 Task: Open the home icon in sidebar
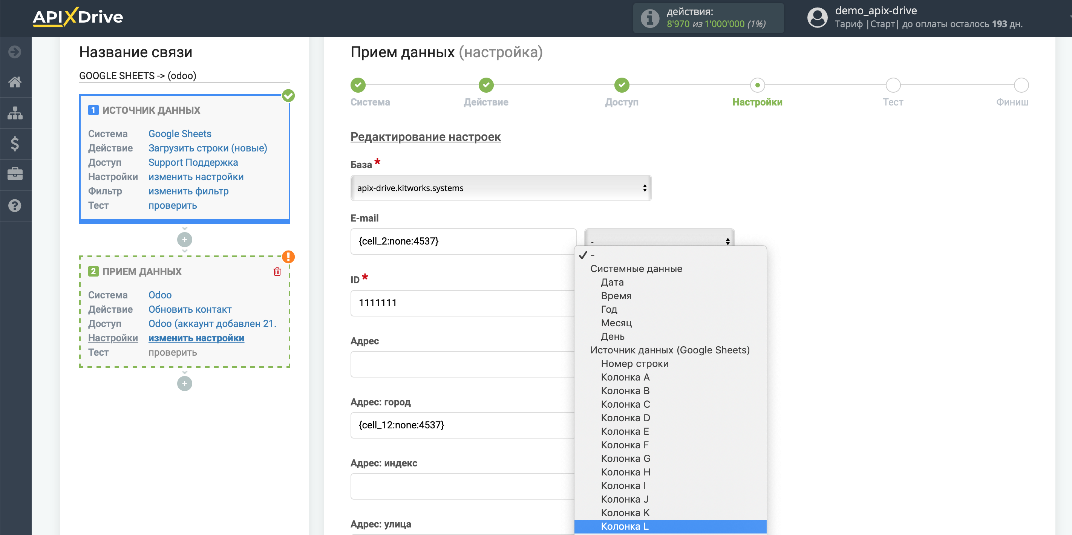pyautogui.click(x=15, y=82)
